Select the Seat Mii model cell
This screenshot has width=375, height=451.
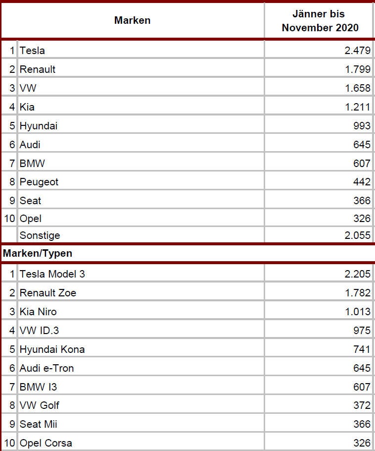click(38, 424)
